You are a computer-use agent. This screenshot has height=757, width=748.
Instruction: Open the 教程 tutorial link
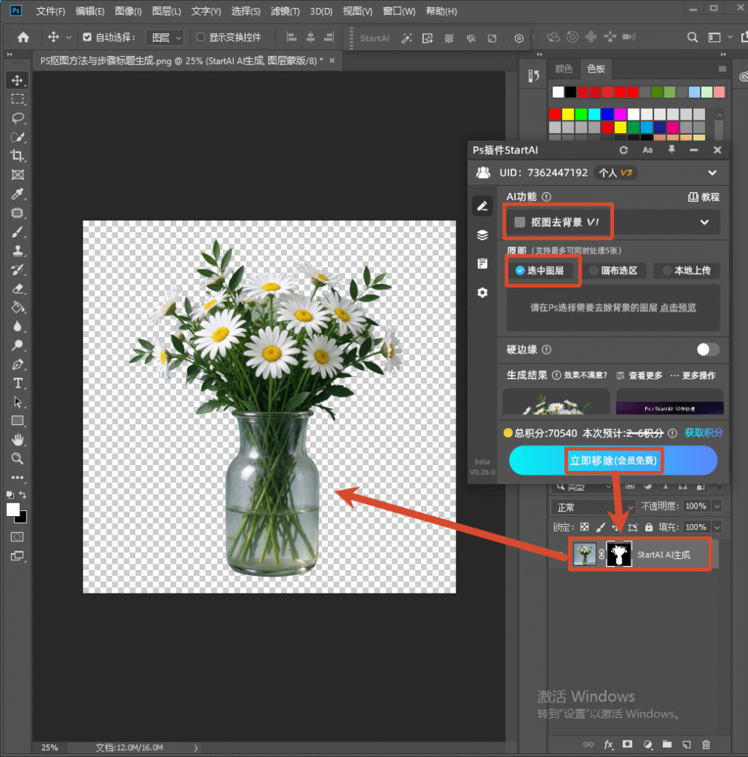704,197
